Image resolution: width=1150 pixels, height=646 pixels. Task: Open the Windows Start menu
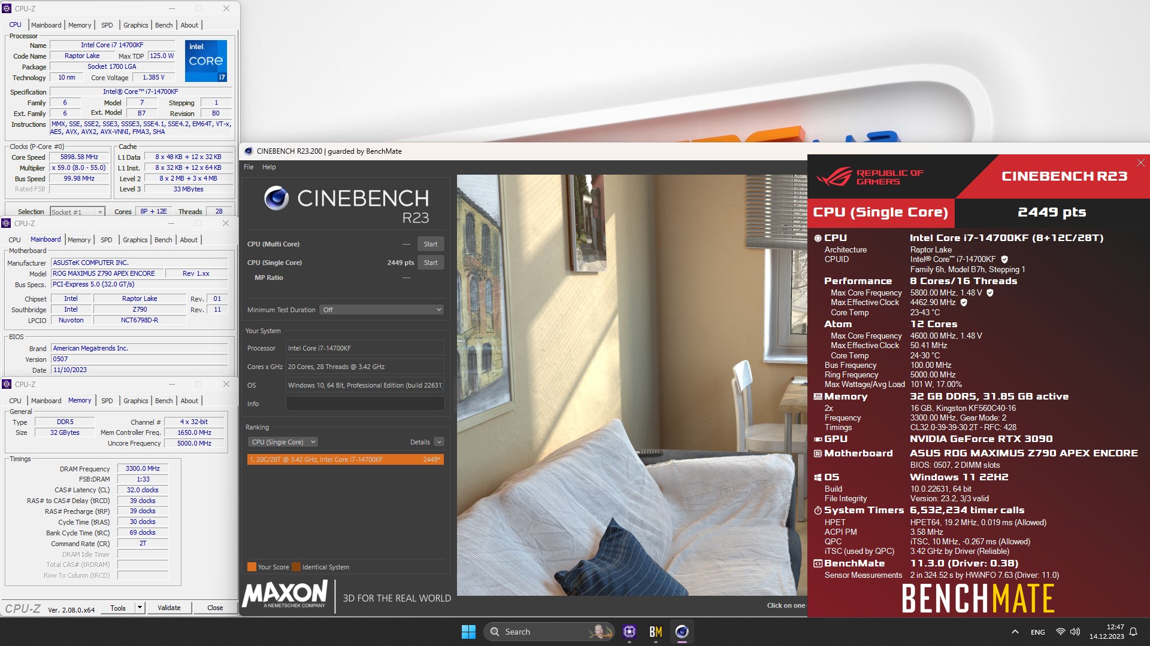[x=468, y=632]
